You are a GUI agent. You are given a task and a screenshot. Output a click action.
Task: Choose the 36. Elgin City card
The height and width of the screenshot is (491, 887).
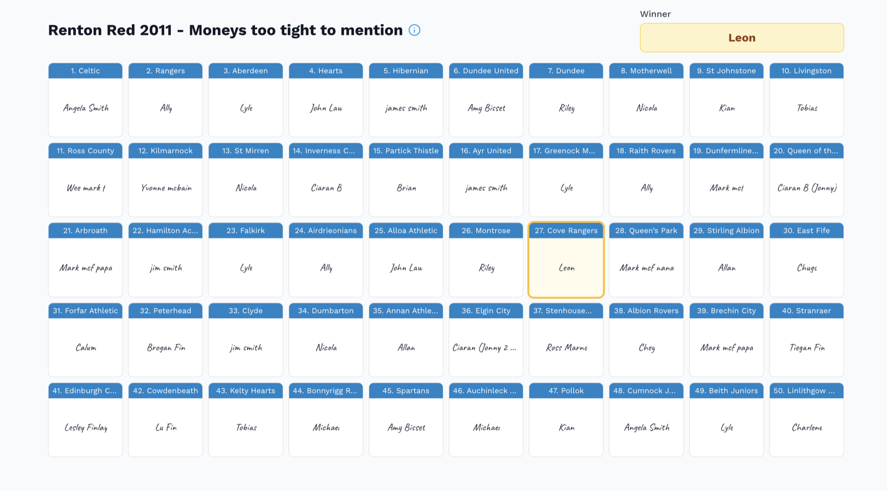coord(486,340)
